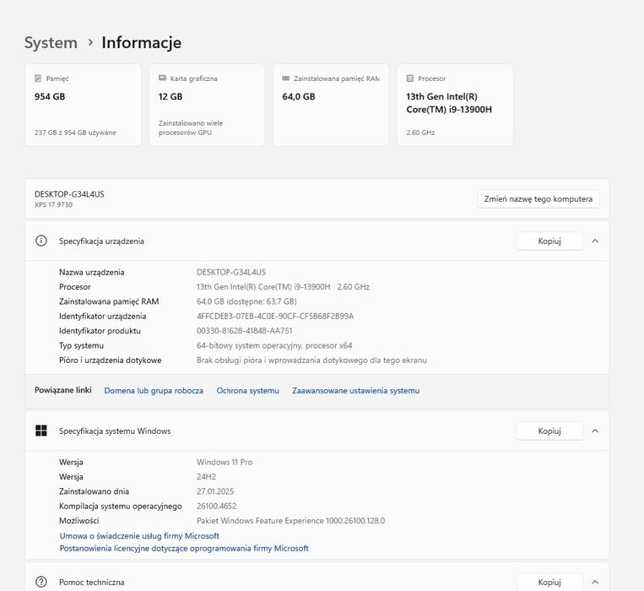Click the Pomoc techniczna section title

[92, 582]
